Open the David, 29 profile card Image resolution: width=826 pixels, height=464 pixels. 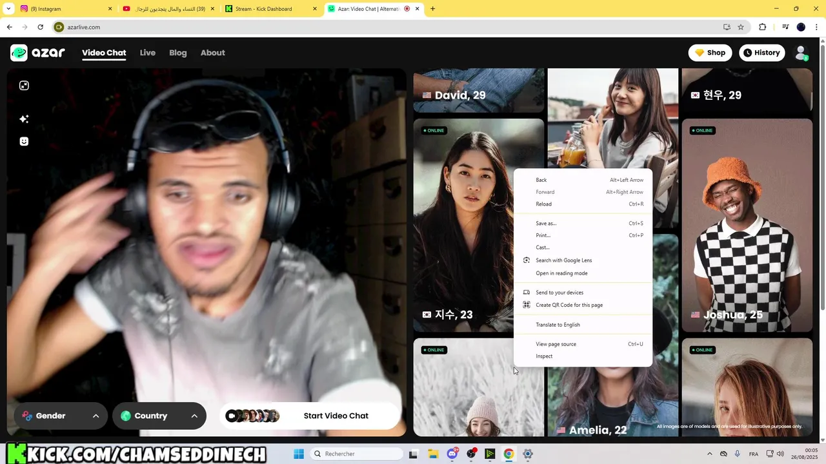pyautogui.click(x=479, y=90)
